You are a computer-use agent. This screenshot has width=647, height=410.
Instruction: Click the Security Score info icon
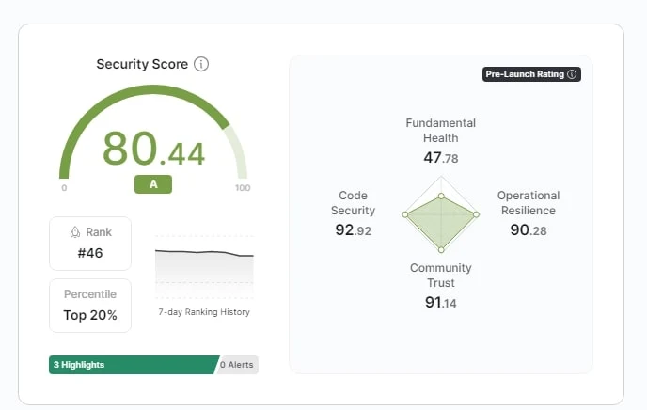tap(201, 64)
